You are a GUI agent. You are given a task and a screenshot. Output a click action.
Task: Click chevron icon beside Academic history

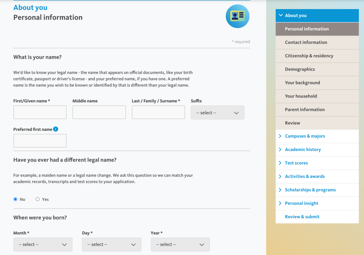pyautogui.click(x=280, y=149)
